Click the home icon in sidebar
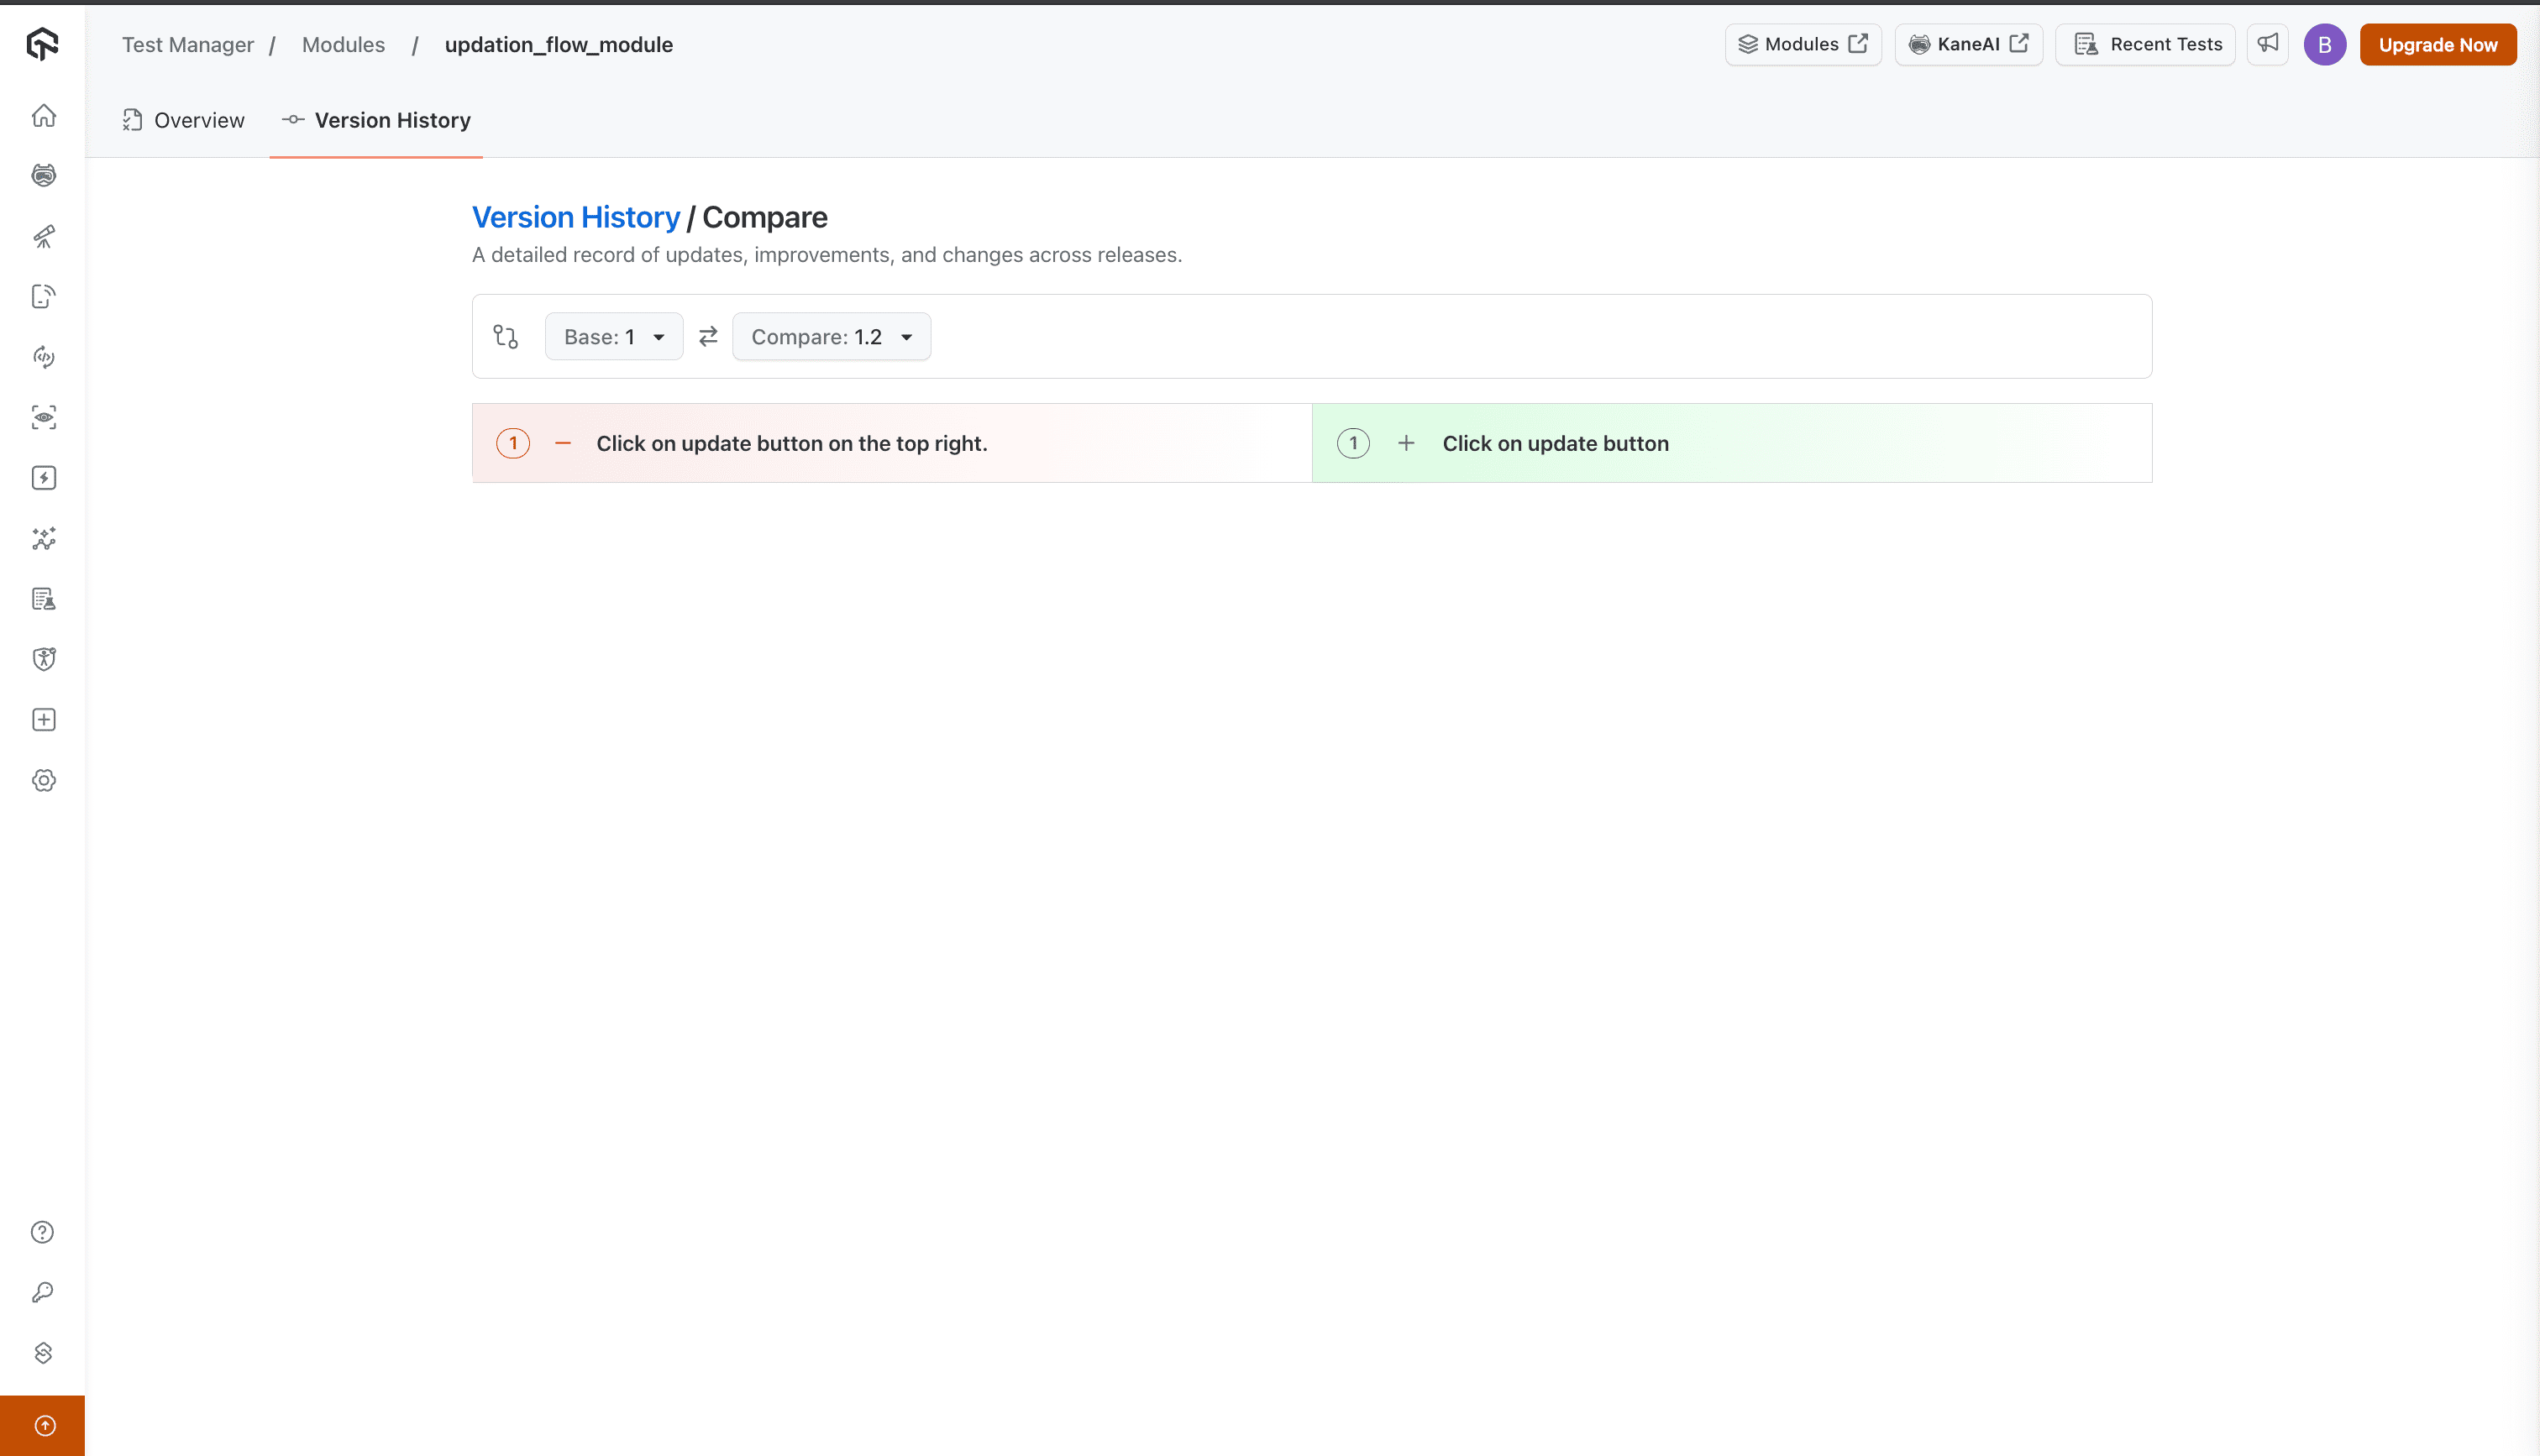Screen dimensions: 2540x1456 43,116
